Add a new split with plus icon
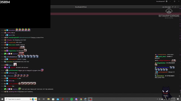Viewport: 181px width, 101px height. (180, 7)
